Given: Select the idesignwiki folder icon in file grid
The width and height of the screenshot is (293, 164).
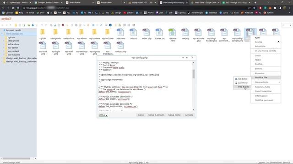Looking at the screenshot, I should (x=56, y=32).
